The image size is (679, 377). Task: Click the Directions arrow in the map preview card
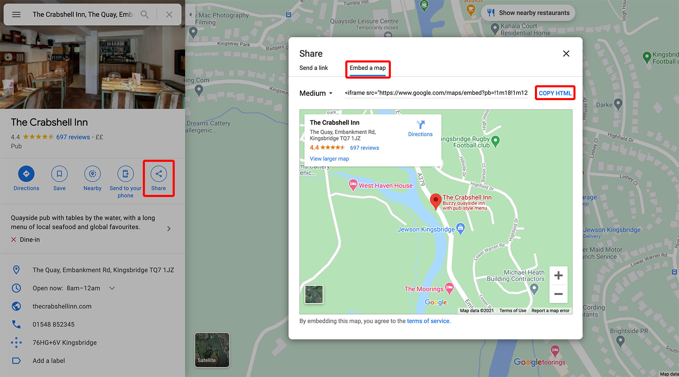click(421, 125)
